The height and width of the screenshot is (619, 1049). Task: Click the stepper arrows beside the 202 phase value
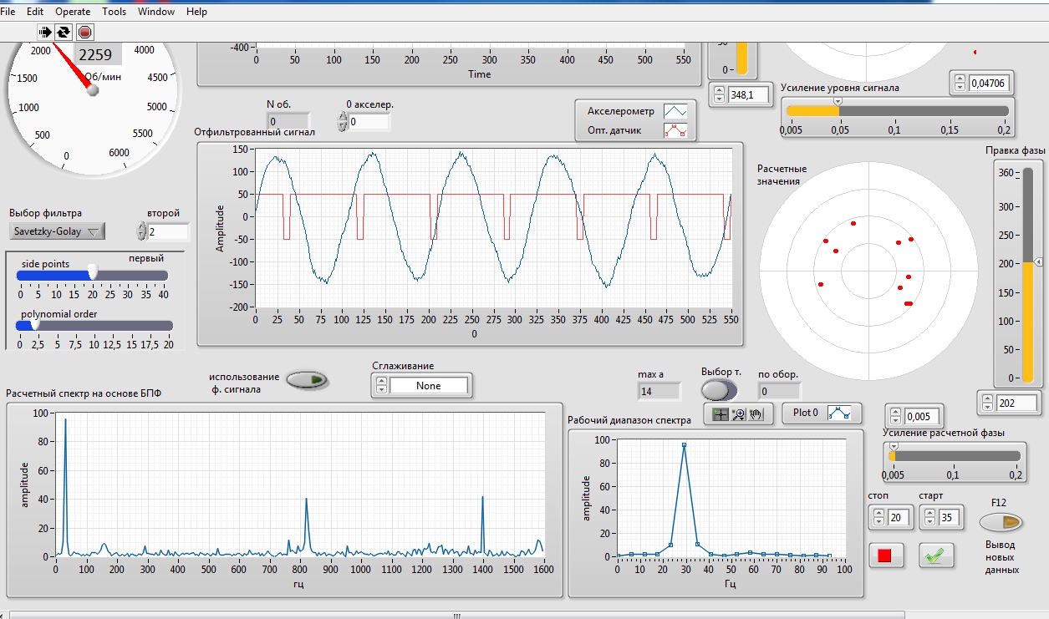[x=986, y=403]
